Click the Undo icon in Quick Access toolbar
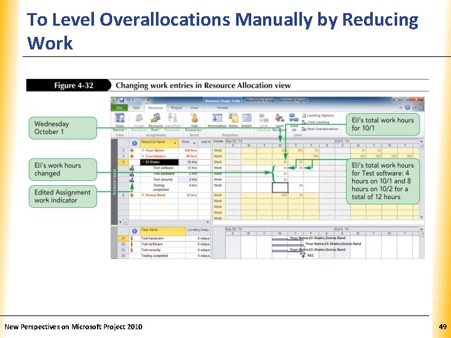This screenshot has width=451, height=338. pyautogui.click(x=128, y=100)
